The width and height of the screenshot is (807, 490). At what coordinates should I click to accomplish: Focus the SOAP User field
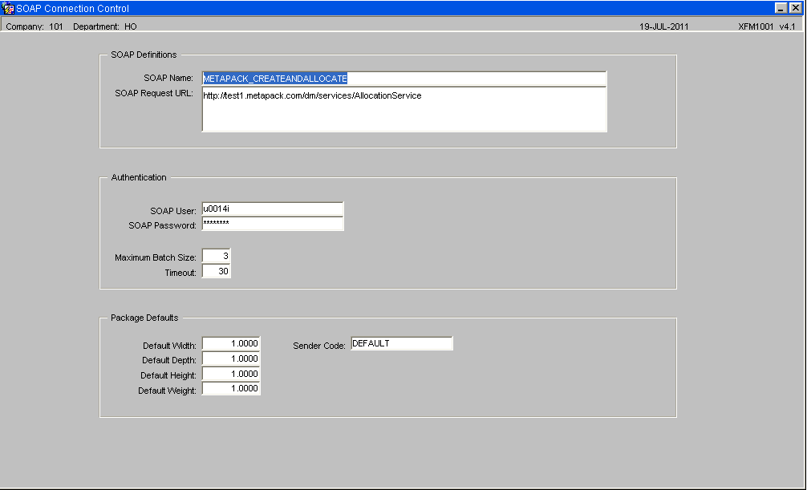[x=272, y=209]
